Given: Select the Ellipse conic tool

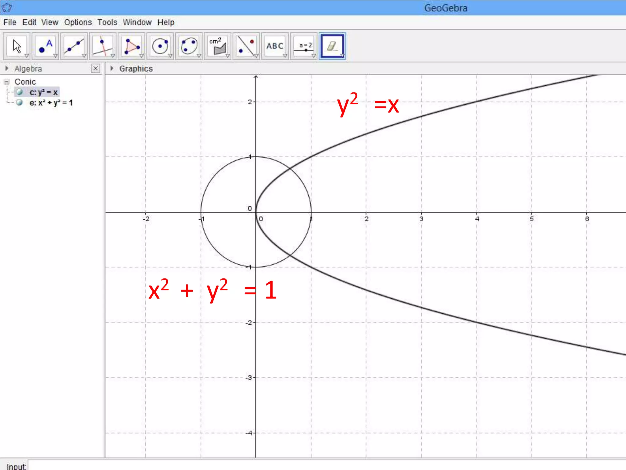Looking at the screenshot, I should pos(189,46).
